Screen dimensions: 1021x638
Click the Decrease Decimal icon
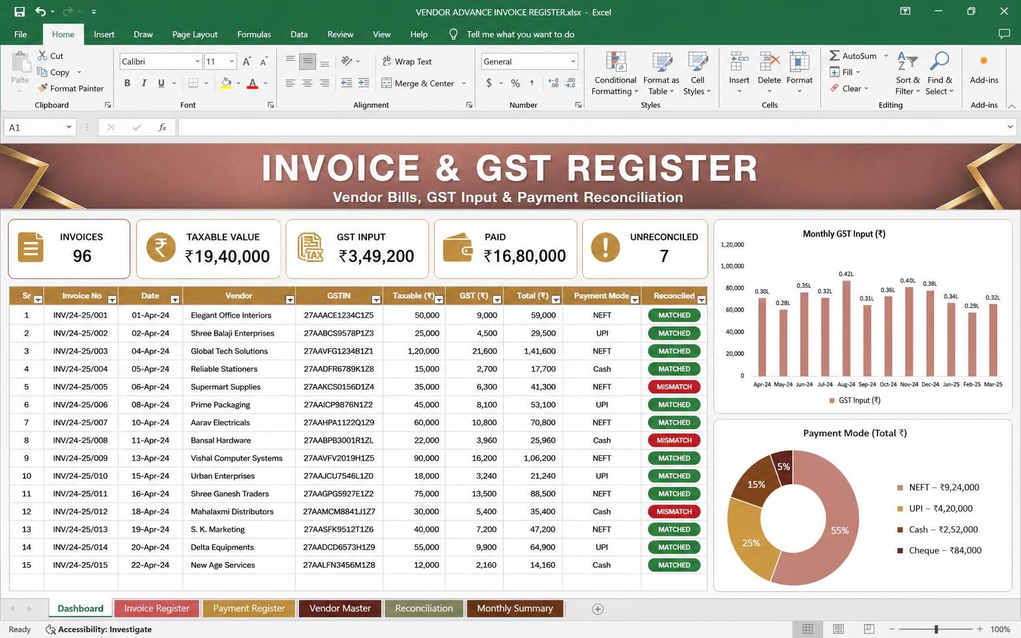click(x=570, y=83)
